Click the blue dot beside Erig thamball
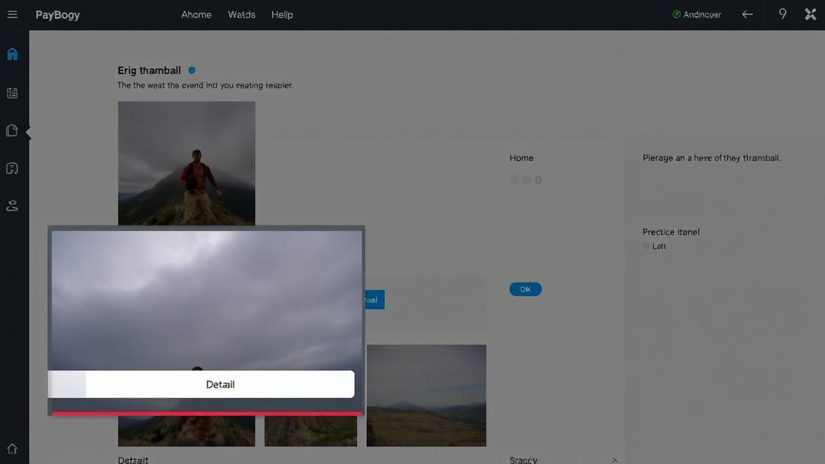Image resolution: width=825 pixels, height=464 pixels. (x=191, y=70)
